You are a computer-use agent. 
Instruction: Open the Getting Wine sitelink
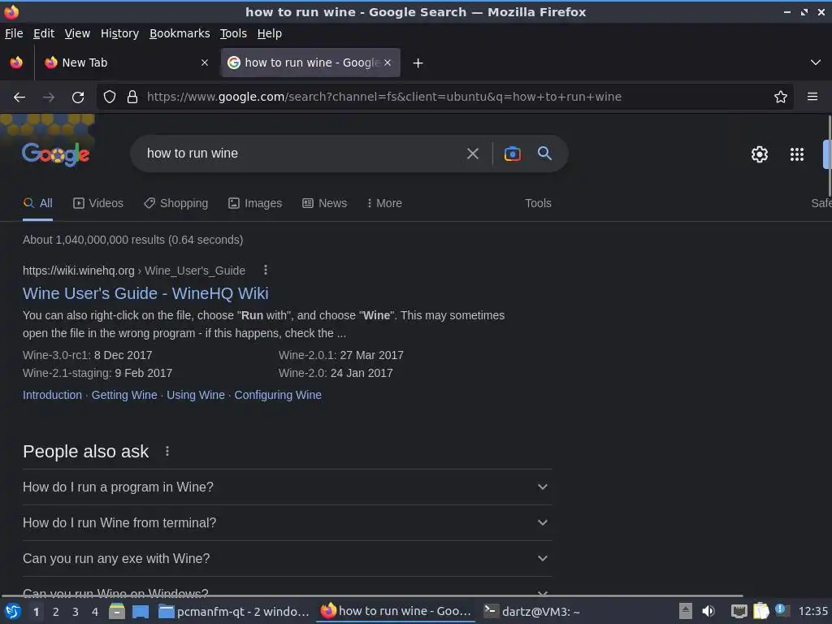point(124,395)
